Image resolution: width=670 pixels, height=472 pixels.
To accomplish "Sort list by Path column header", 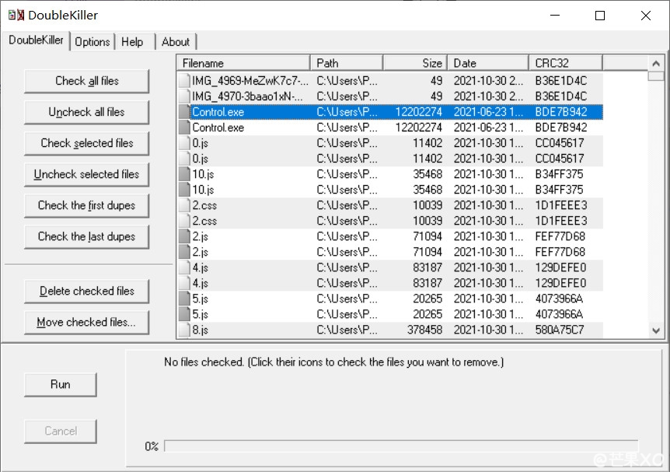I will pos(347,63).
